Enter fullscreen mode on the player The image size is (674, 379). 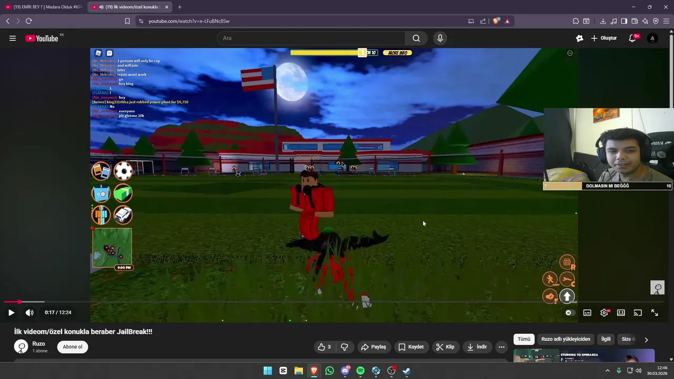(x=655, y=313)
